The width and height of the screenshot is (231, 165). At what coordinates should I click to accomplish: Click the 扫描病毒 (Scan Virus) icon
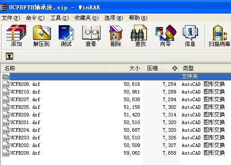tap(219, 36)
